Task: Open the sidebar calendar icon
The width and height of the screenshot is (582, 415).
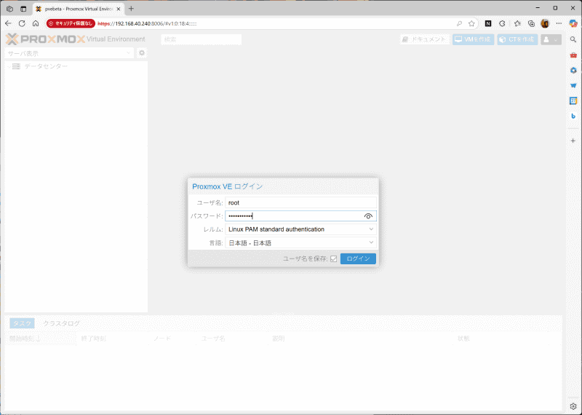Action: point(573,100)
